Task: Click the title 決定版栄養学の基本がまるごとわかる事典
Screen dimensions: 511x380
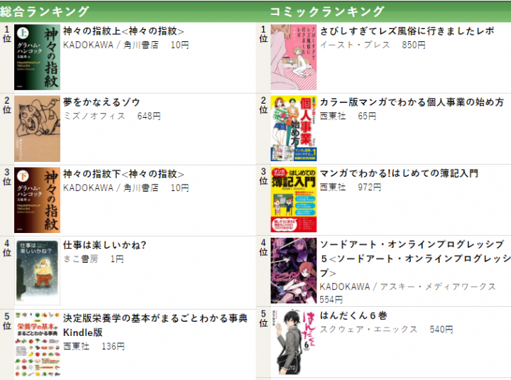Action: 155,325
